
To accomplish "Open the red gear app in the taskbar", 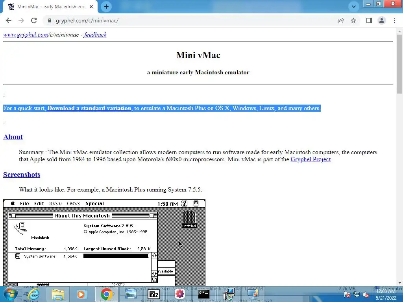I will pyautogui.click(x=179, y=294).
